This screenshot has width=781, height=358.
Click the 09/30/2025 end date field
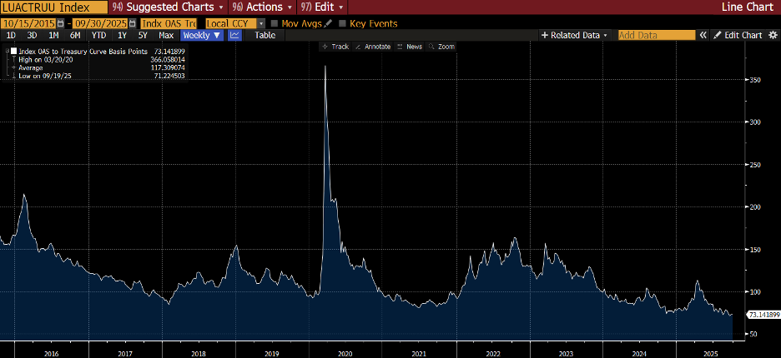[x=99, y=23]
